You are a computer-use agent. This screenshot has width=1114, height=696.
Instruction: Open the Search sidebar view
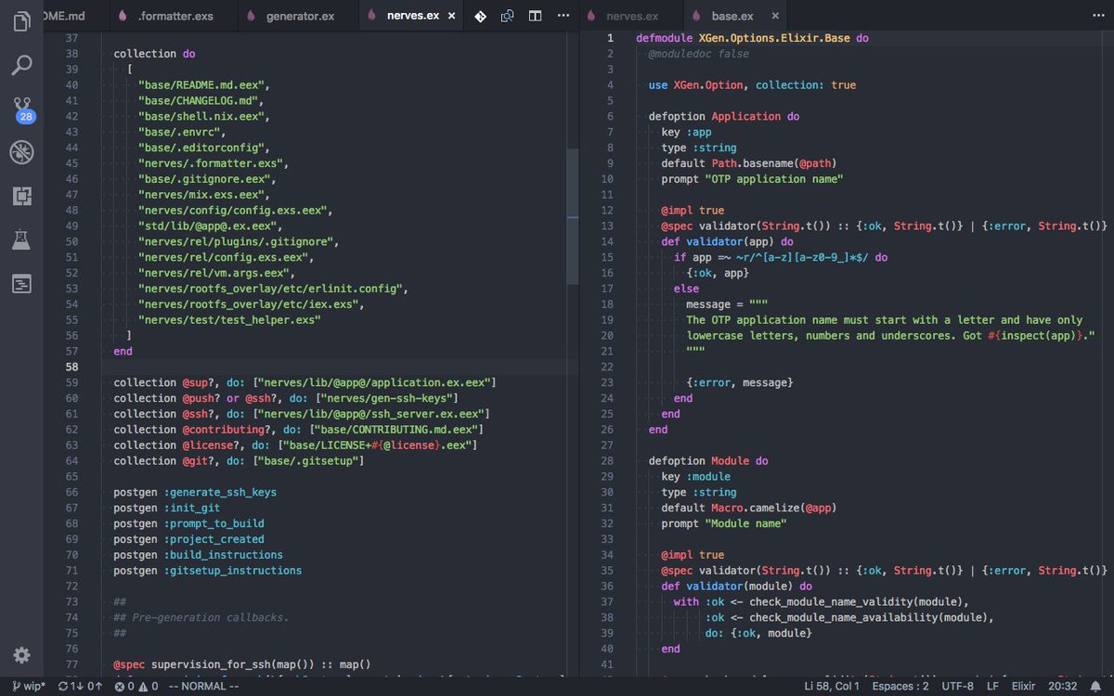point(20,65)
